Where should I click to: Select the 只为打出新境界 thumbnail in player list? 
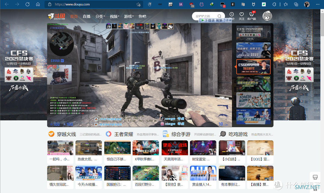click(x=253, y=100)
